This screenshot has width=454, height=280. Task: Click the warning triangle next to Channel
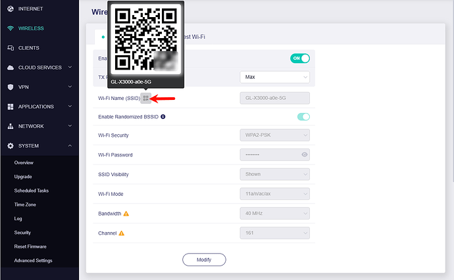pos(122,233)
